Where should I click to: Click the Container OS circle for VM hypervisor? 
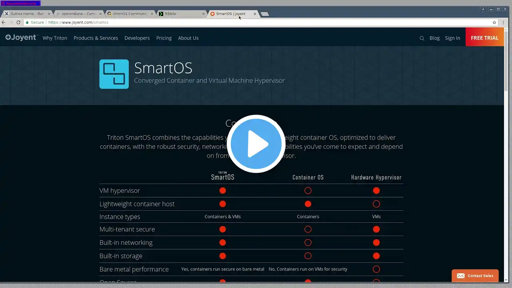pos(308,190)
